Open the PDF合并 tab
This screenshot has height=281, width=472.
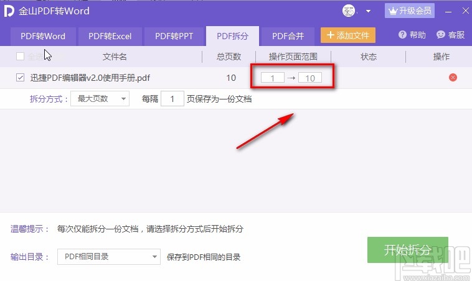[288, 36]
